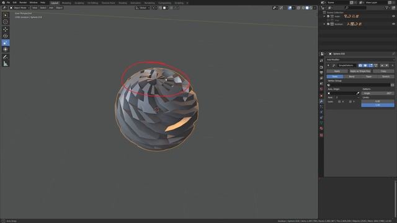The image size is (397, 223).
Task: Open the File menu
Action: coord(8,2)
